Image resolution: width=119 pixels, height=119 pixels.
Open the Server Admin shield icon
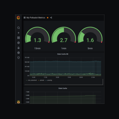point(18,58)
